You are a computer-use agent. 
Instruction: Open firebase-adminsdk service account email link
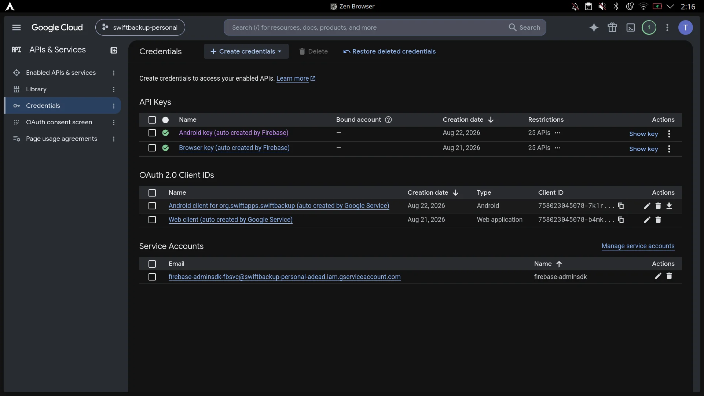click(x=285, y=277)
